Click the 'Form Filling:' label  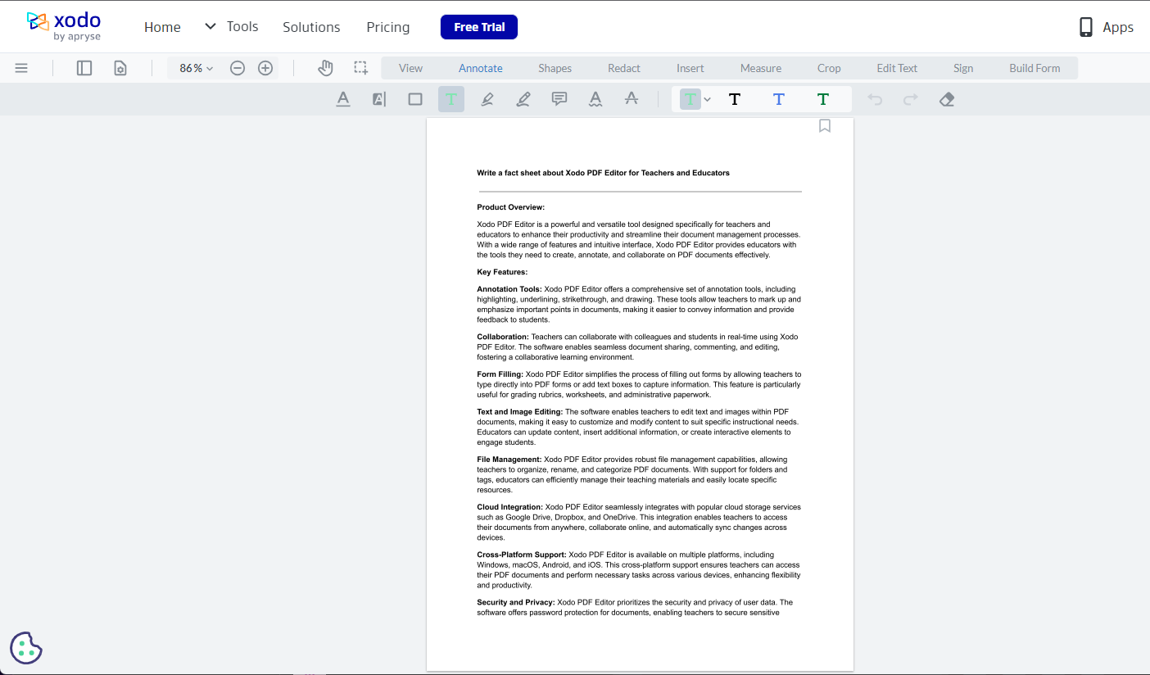500,374
